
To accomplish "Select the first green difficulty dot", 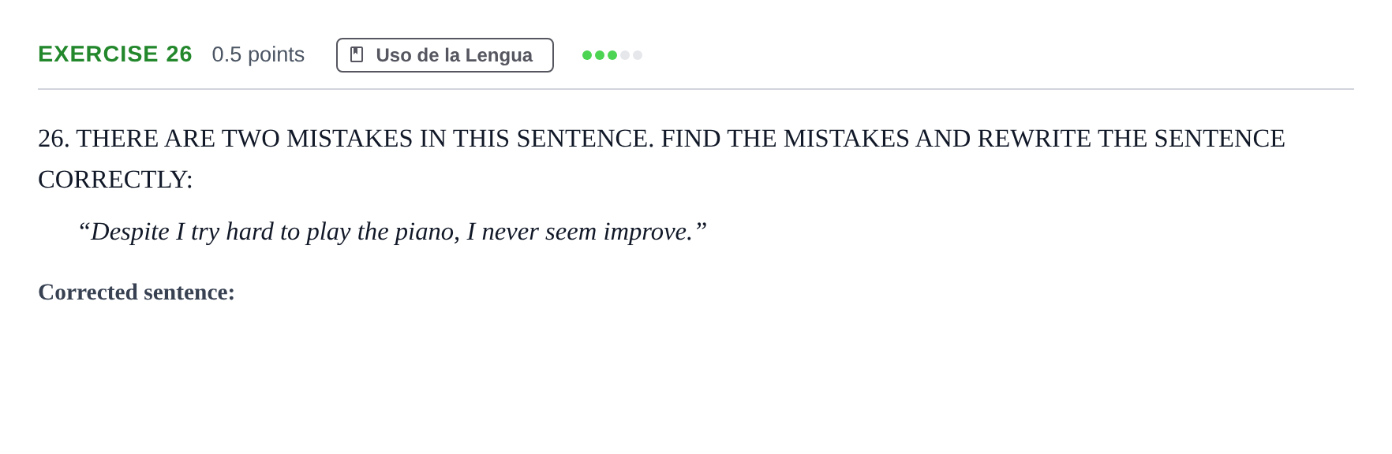I will (587, 55).
